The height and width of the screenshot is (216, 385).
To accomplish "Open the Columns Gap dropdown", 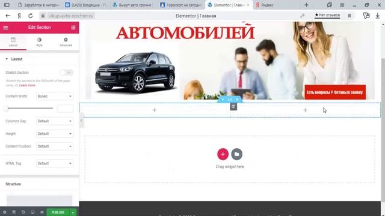I will (x=55, y=121).
